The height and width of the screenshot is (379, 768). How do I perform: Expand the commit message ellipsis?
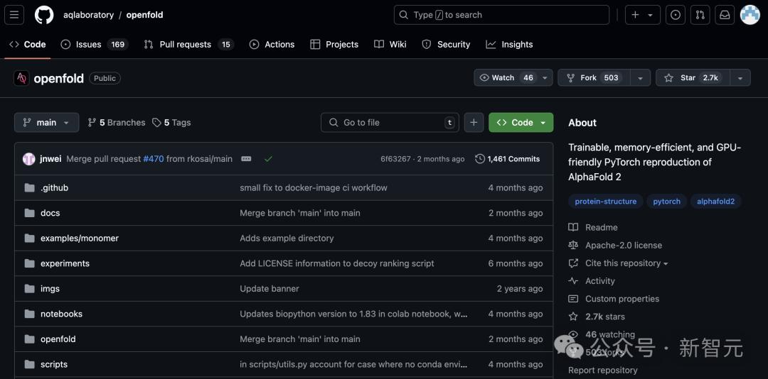tap(246, 159)
